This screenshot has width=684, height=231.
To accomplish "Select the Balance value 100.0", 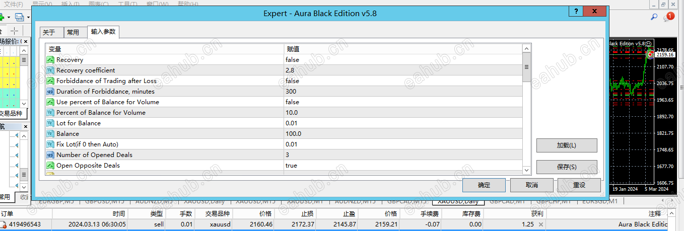I will coord(293,134).
